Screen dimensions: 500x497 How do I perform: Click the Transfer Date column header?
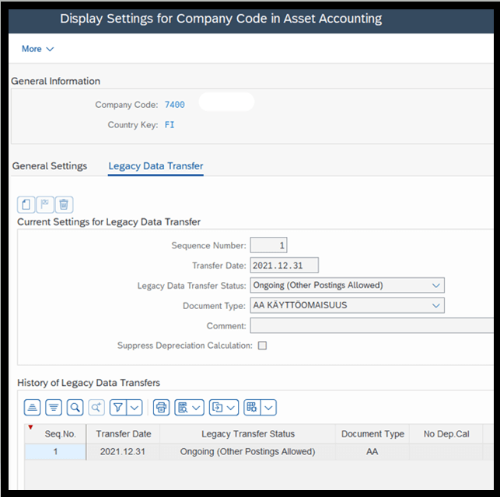[124, 434]
